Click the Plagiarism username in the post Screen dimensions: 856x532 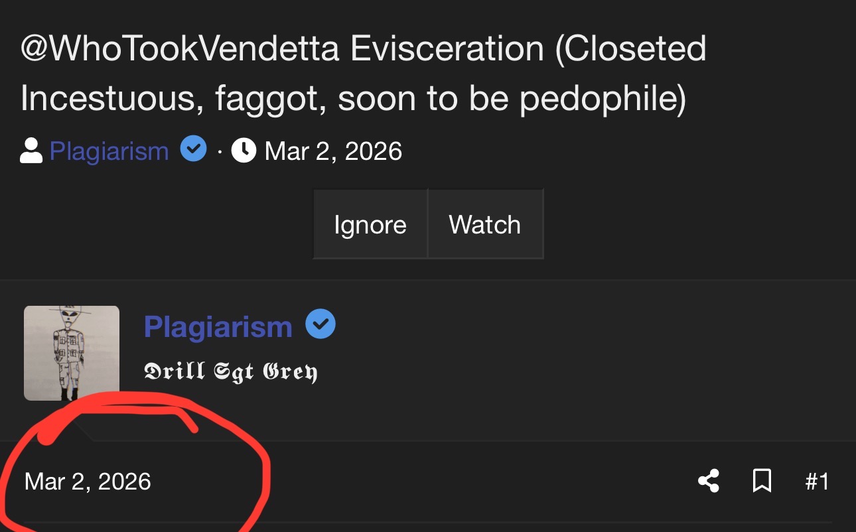[x=218, y=326]
